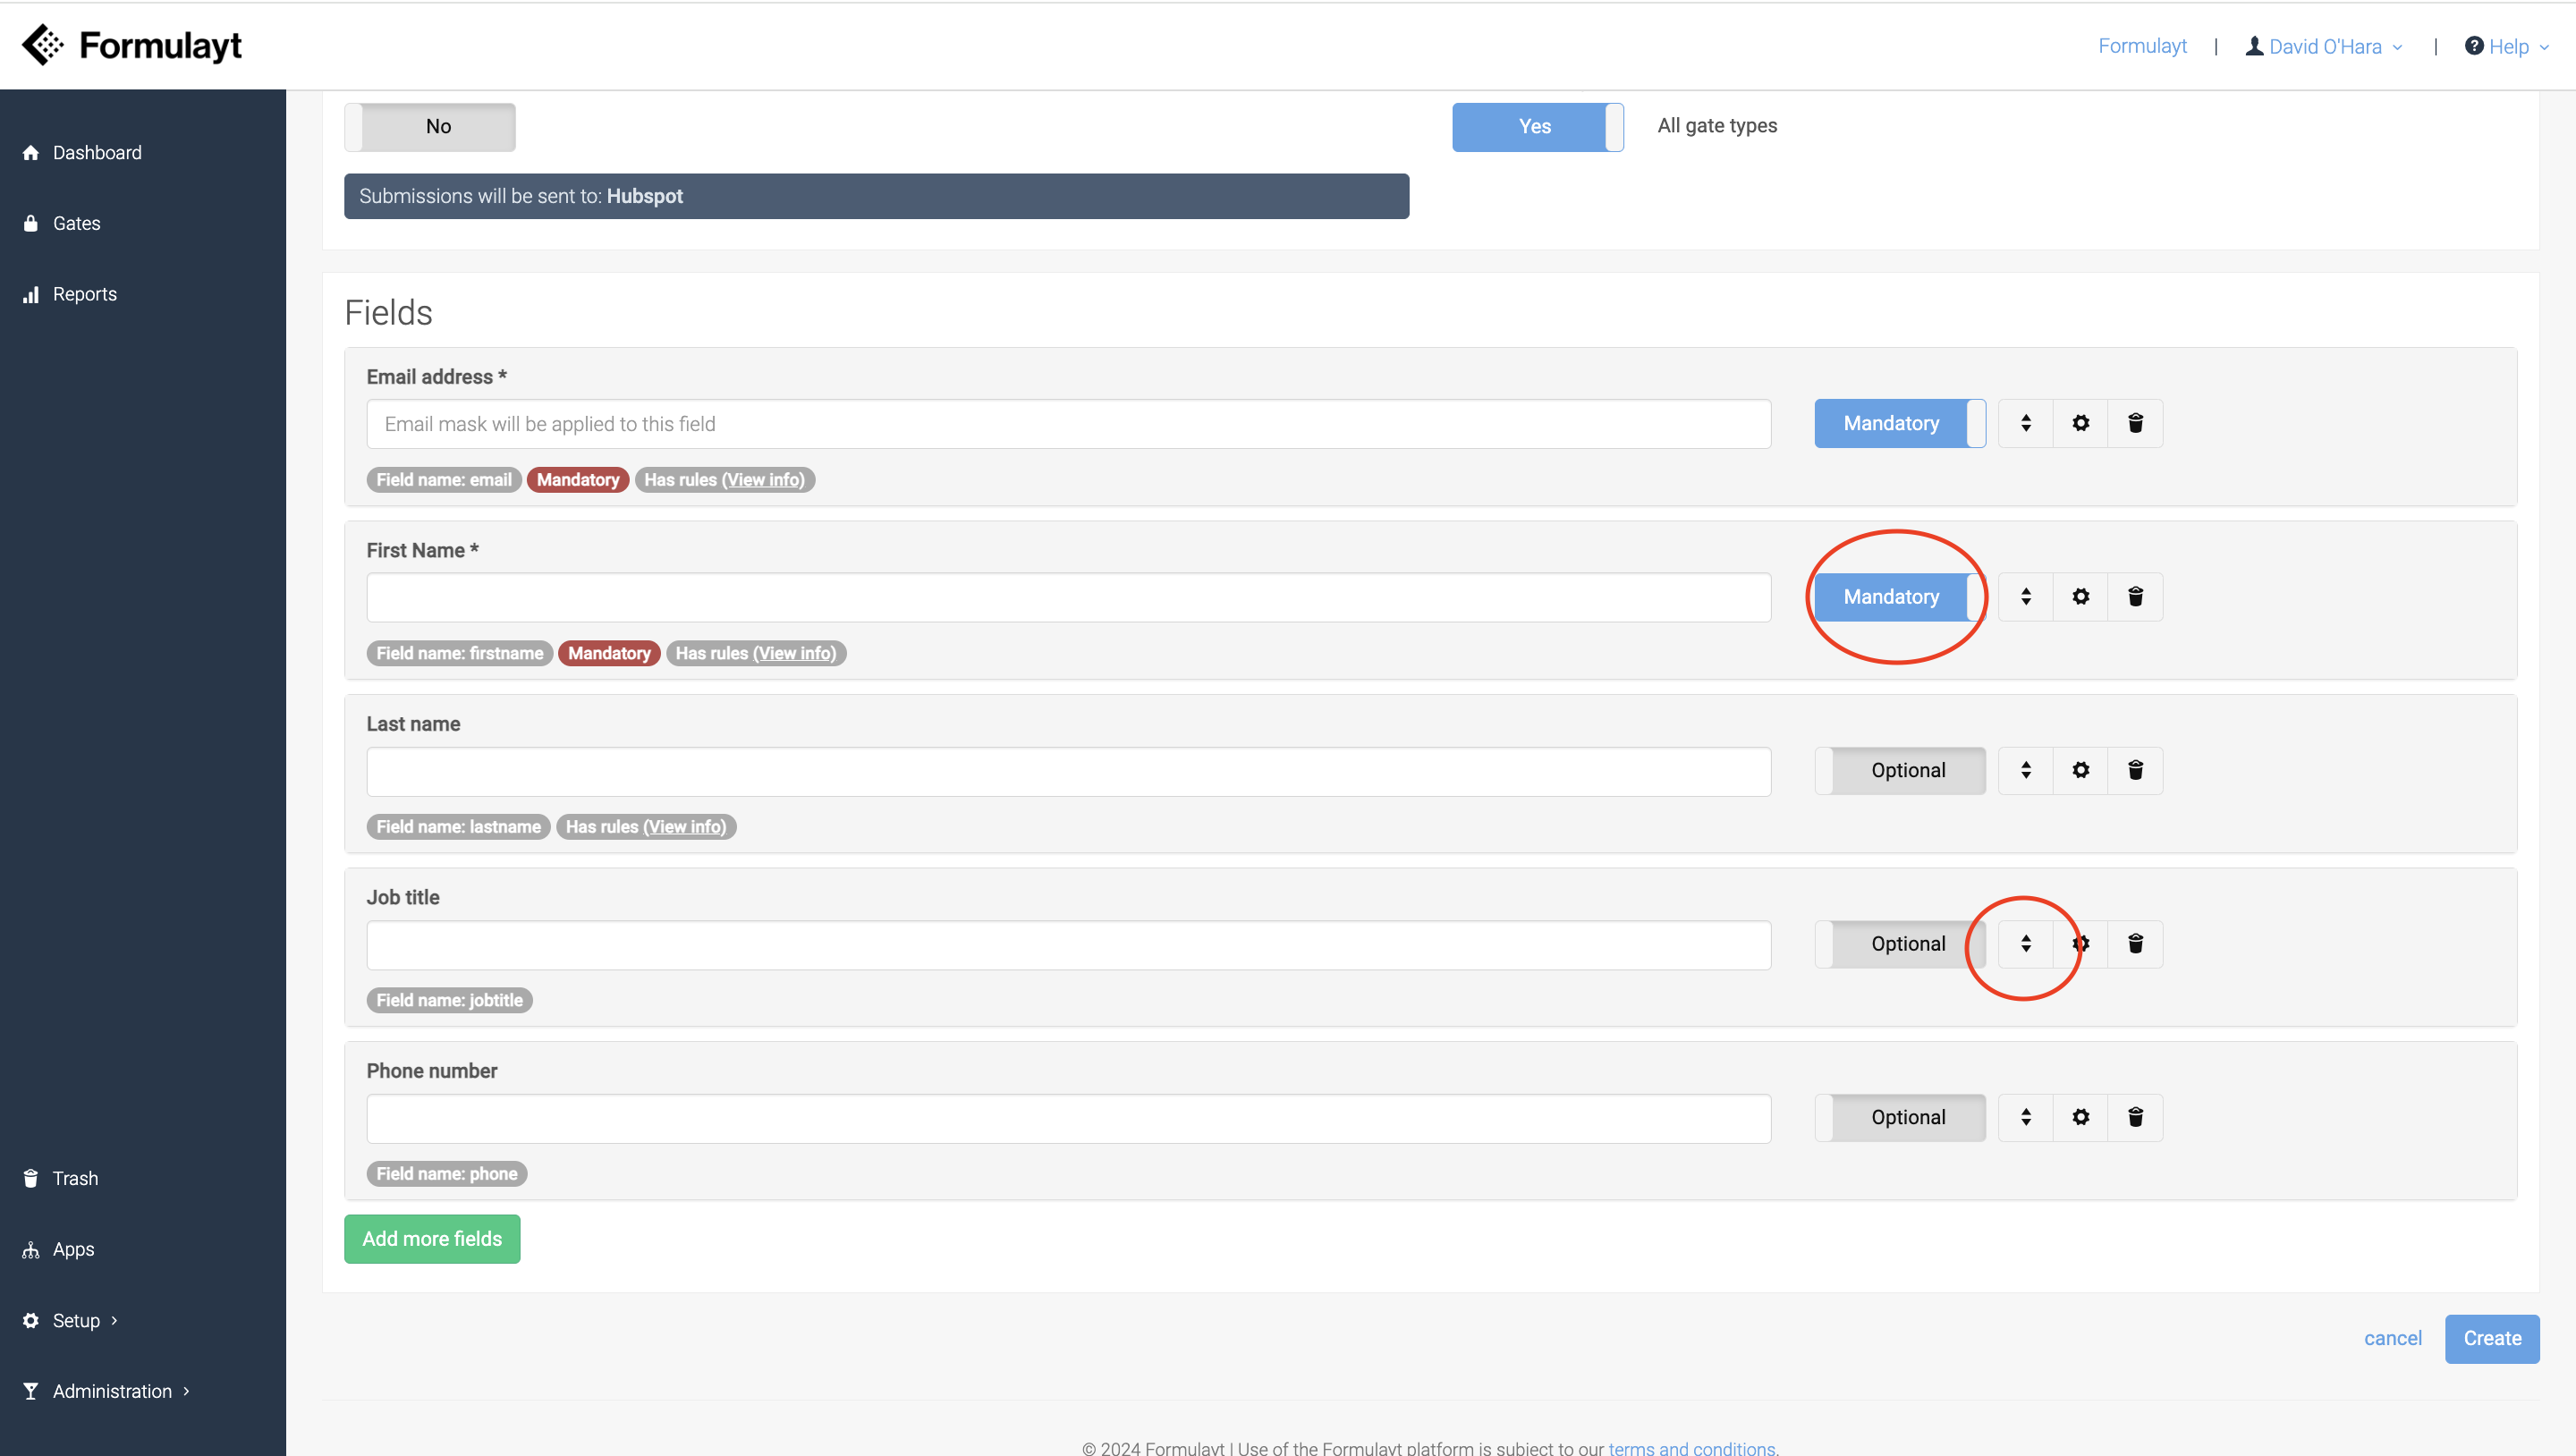Click the Formulayt logo in the header
2576x1456 pixels.
tap(132, 45)
